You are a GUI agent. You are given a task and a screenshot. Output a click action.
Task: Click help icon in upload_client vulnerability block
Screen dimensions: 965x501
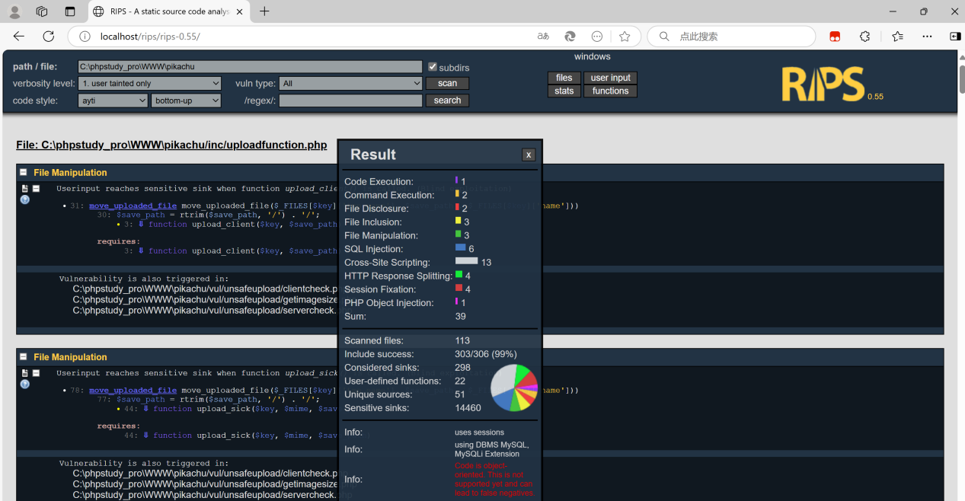click(x=24, y=199)
